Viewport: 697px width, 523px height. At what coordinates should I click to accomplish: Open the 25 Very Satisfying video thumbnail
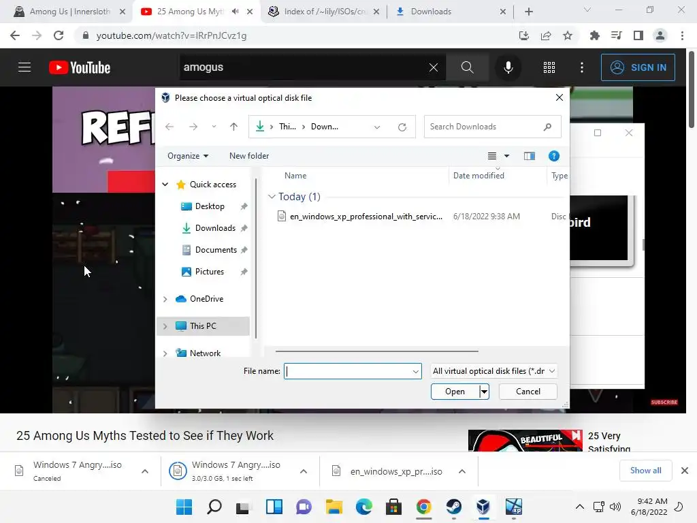525,441
